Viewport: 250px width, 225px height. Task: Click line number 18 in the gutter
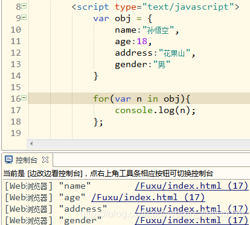click(16, 122)
